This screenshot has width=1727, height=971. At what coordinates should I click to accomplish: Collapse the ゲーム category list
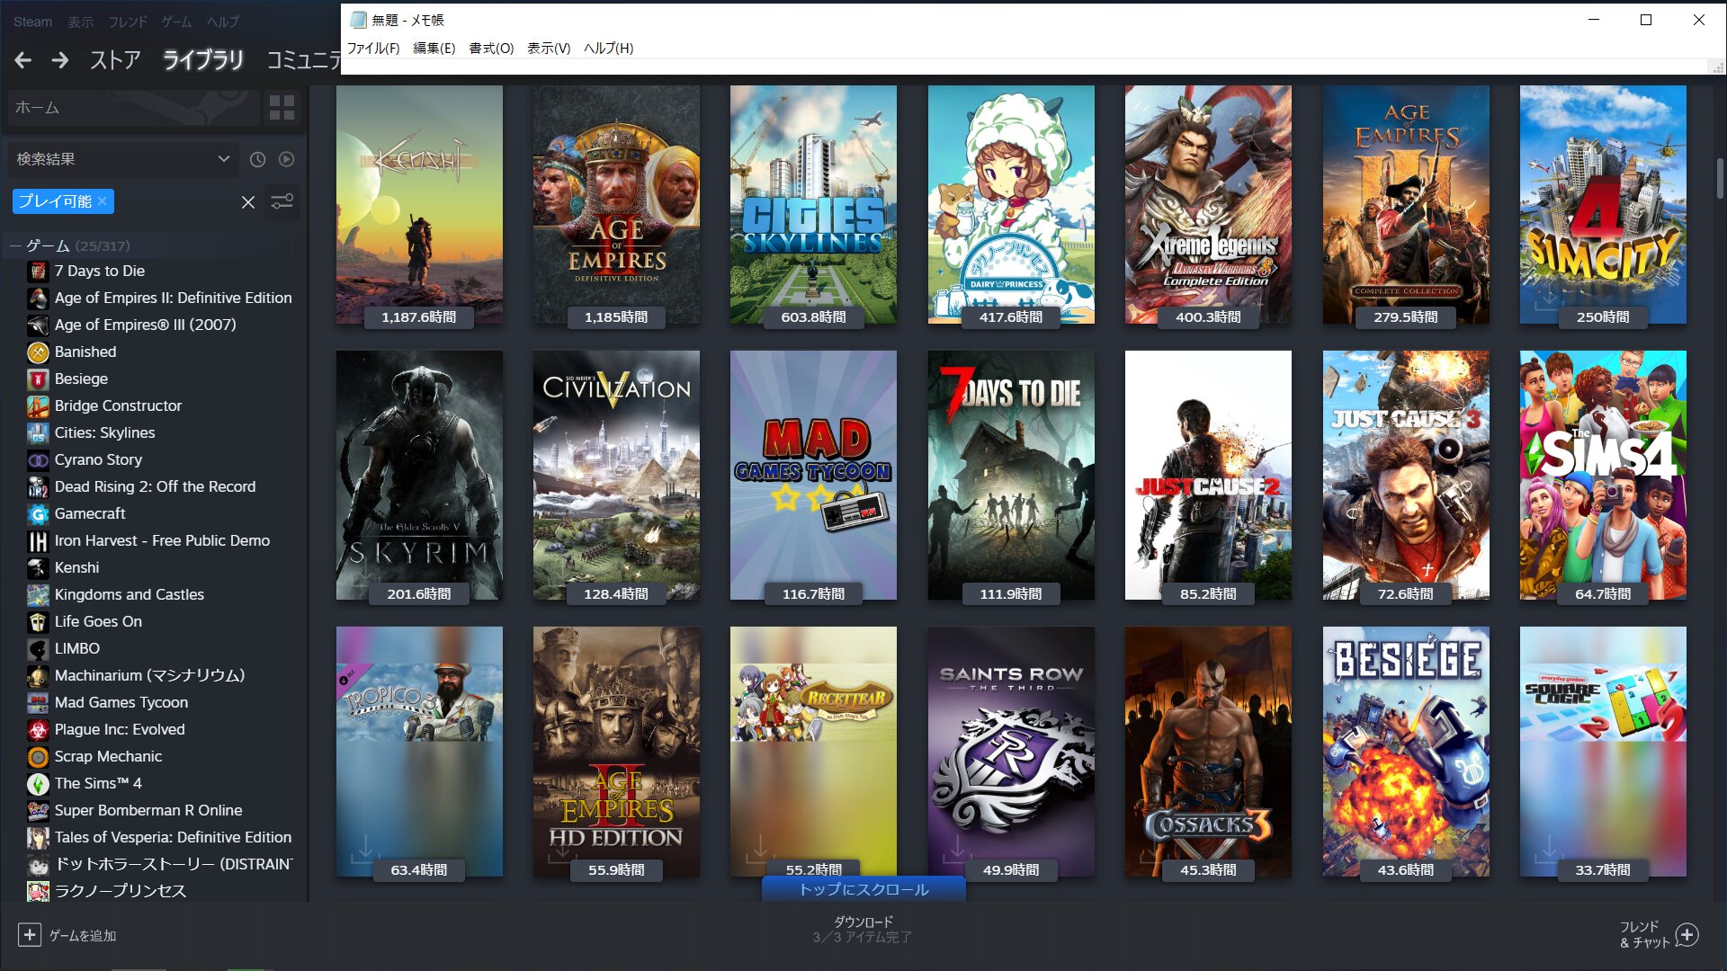coord(15,245)
